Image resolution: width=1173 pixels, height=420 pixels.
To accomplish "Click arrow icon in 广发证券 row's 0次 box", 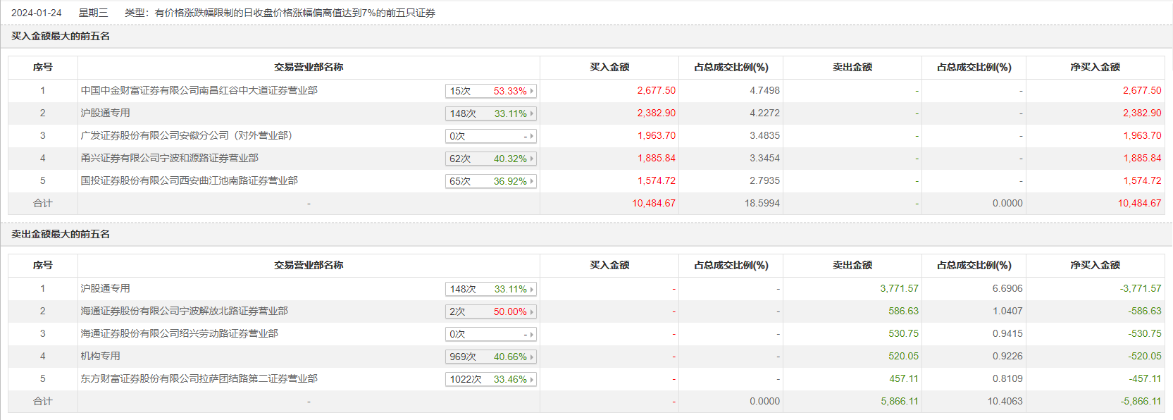I will click(532, 136).
